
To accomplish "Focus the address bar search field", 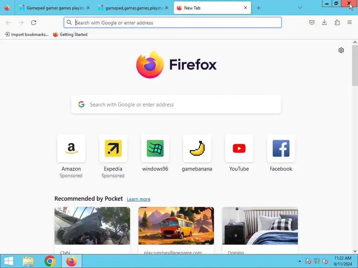I will pos(173,23).
